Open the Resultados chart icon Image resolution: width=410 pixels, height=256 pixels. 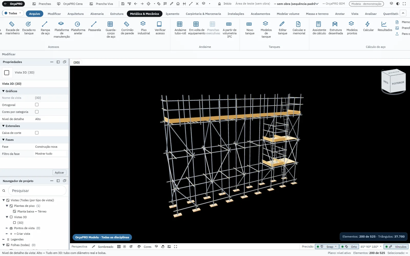(384, 24)
